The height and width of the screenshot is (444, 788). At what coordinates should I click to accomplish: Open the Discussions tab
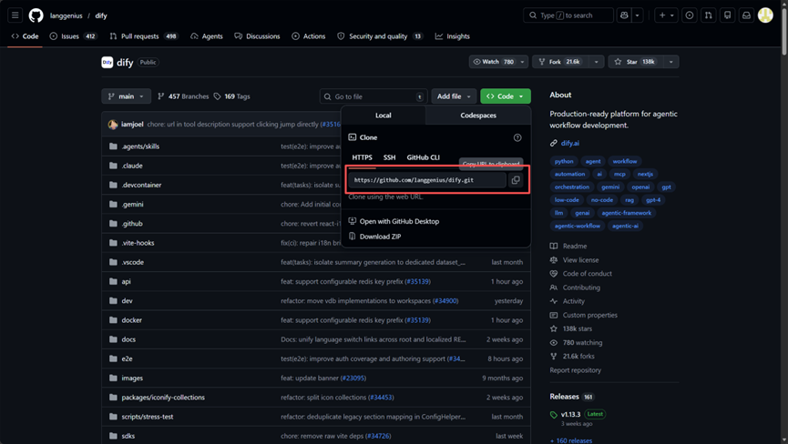(x=257, y=36)
